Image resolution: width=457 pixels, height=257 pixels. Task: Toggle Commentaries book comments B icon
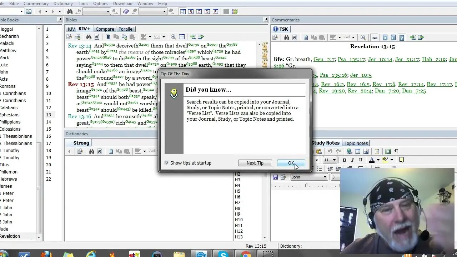385,37
